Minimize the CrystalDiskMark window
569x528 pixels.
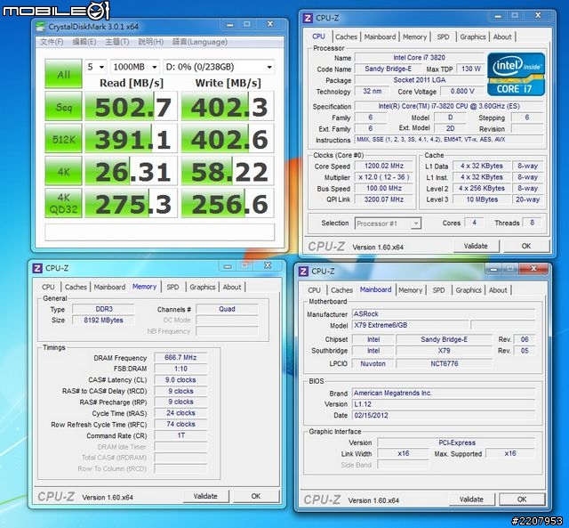point(229,24)
